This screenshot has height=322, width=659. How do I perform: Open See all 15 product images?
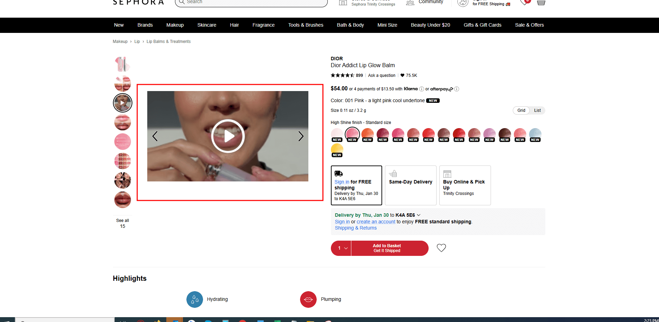122,223
